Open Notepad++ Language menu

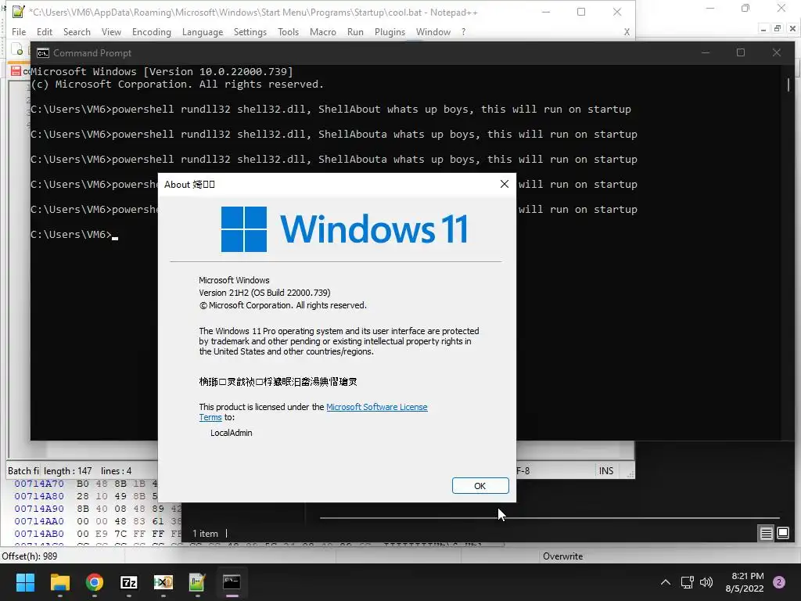[203, 31]
